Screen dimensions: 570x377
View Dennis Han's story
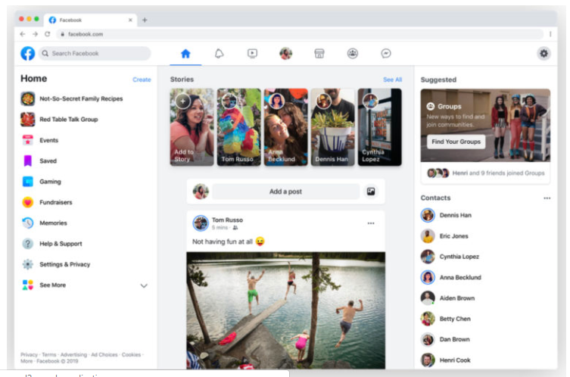coord(332,127)
